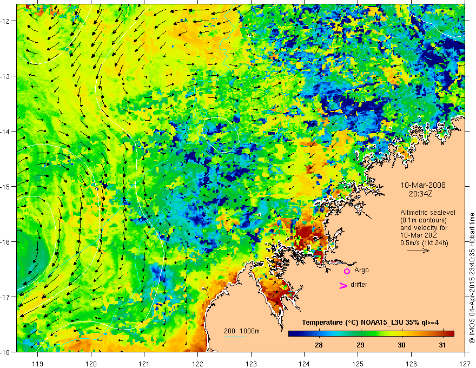Click longitude axis label 121
476x368 pixels.
pyautogui.click(x=144, y=364)
